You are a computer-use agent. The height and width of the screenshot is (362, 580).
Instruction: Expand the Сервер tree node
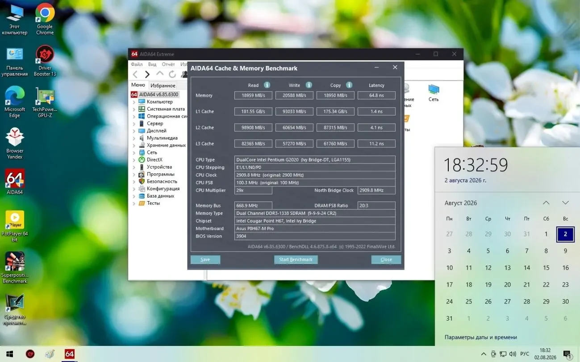coord(134,123)
